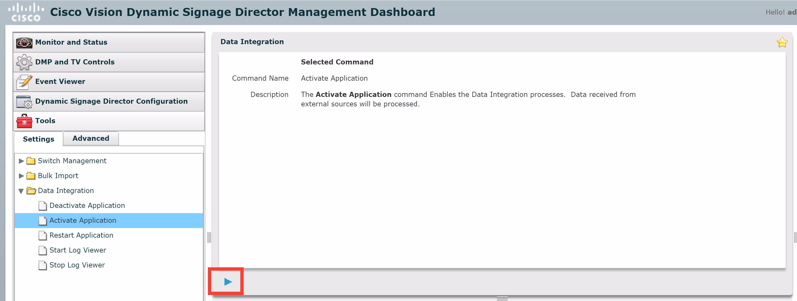The image size is (797, 301).
Task: Click the Event Viewer pencil icon
Action: point(24,81)
